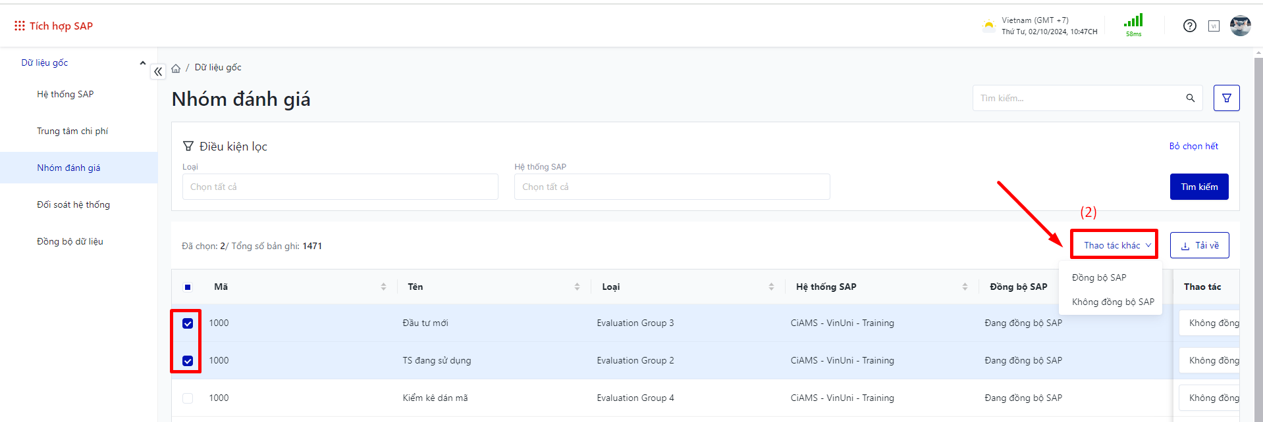Screen dimensions: 1263x422
Task: Uncheck the "Đầu tư mới" row checkbox
Action: [188, 323]
